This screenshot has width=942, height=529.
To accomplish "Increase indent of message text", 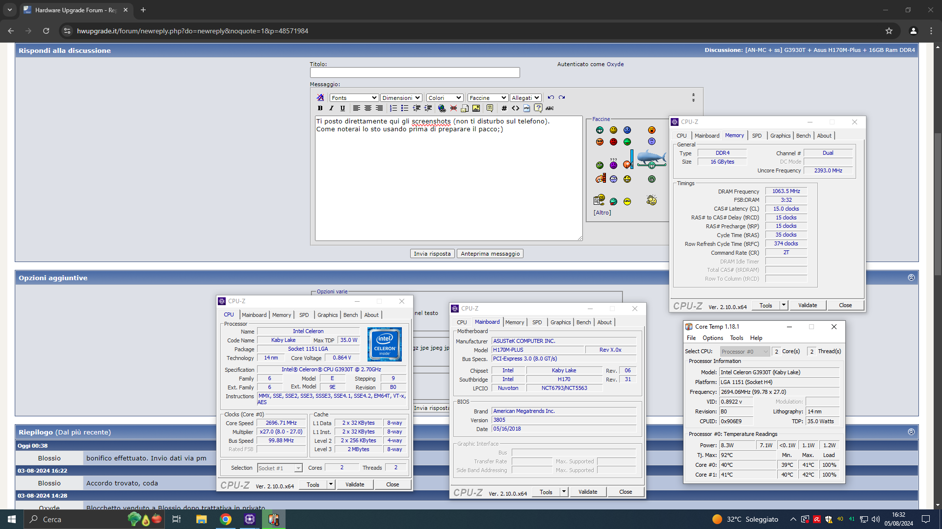I will 428,108.
